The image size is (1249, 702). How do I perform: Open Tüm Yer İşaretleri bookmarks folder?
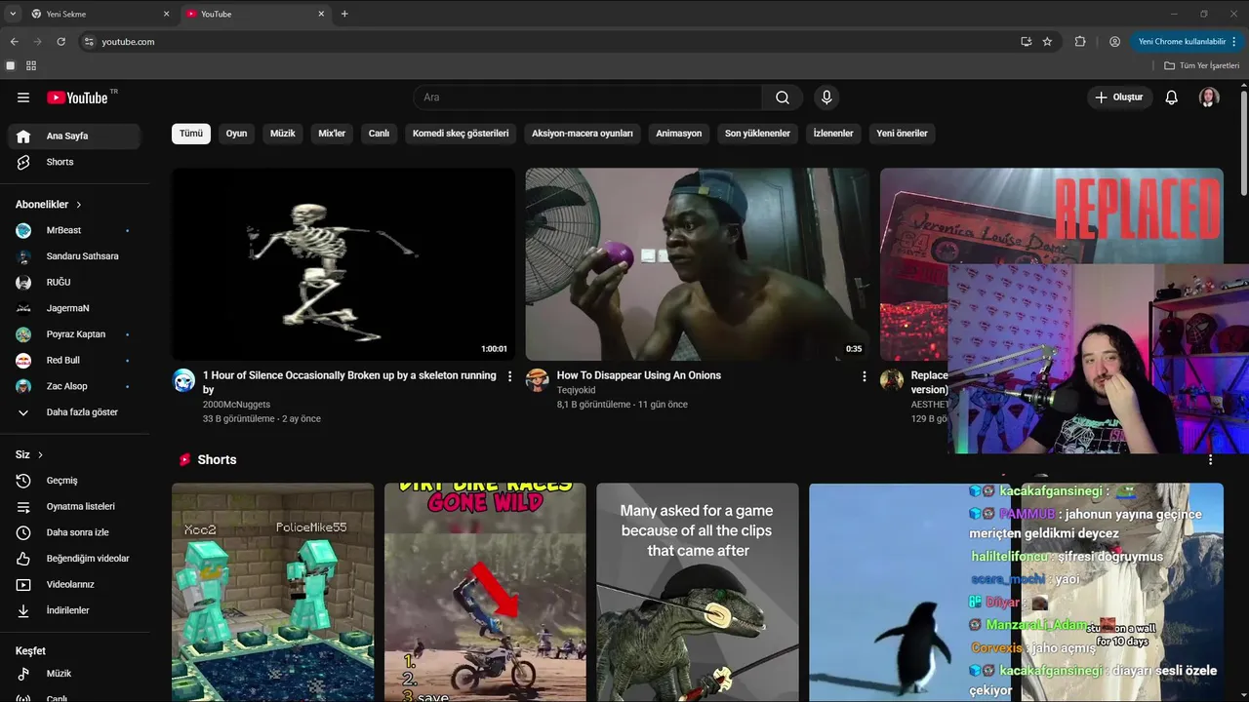[x=1201, y=65]
